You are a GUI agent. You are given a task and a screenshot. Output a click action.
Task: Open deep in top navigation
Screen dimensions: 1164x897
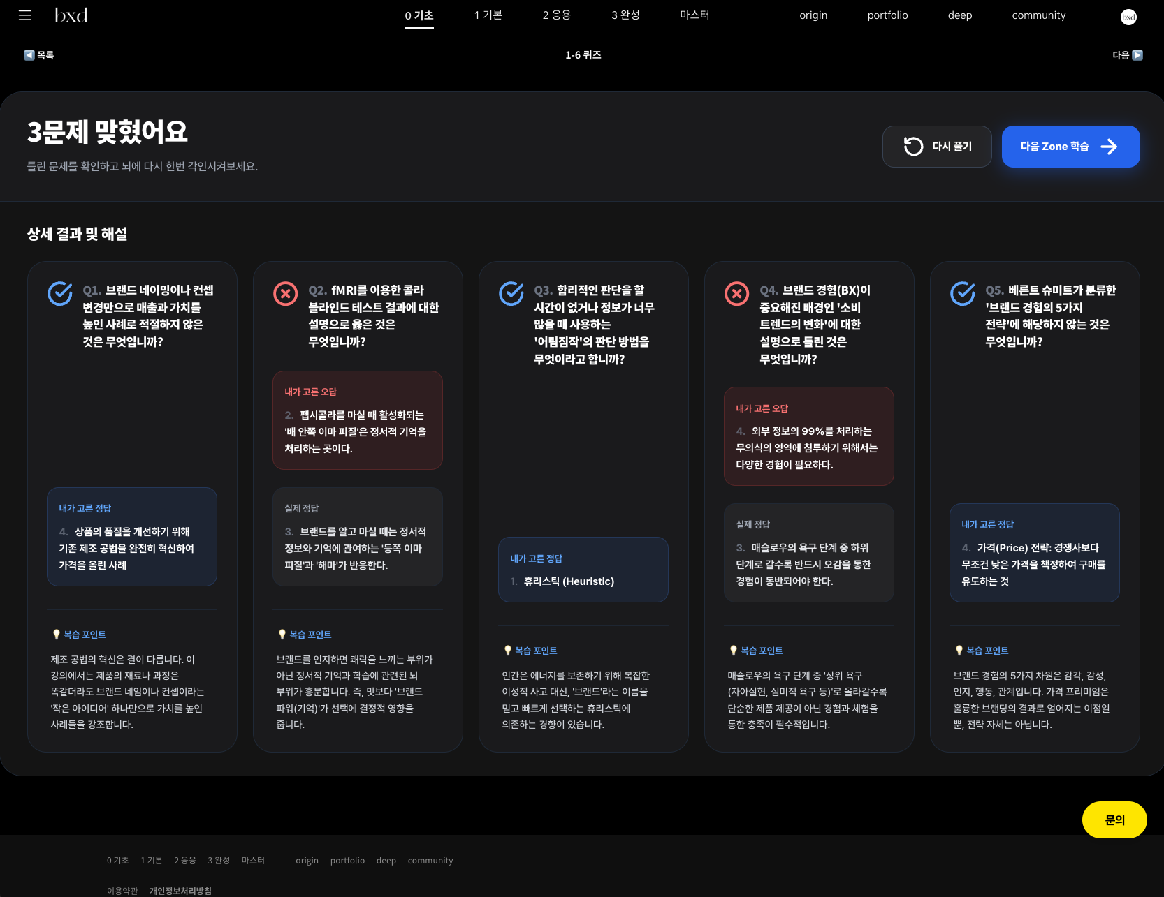(x=960, y=15)
